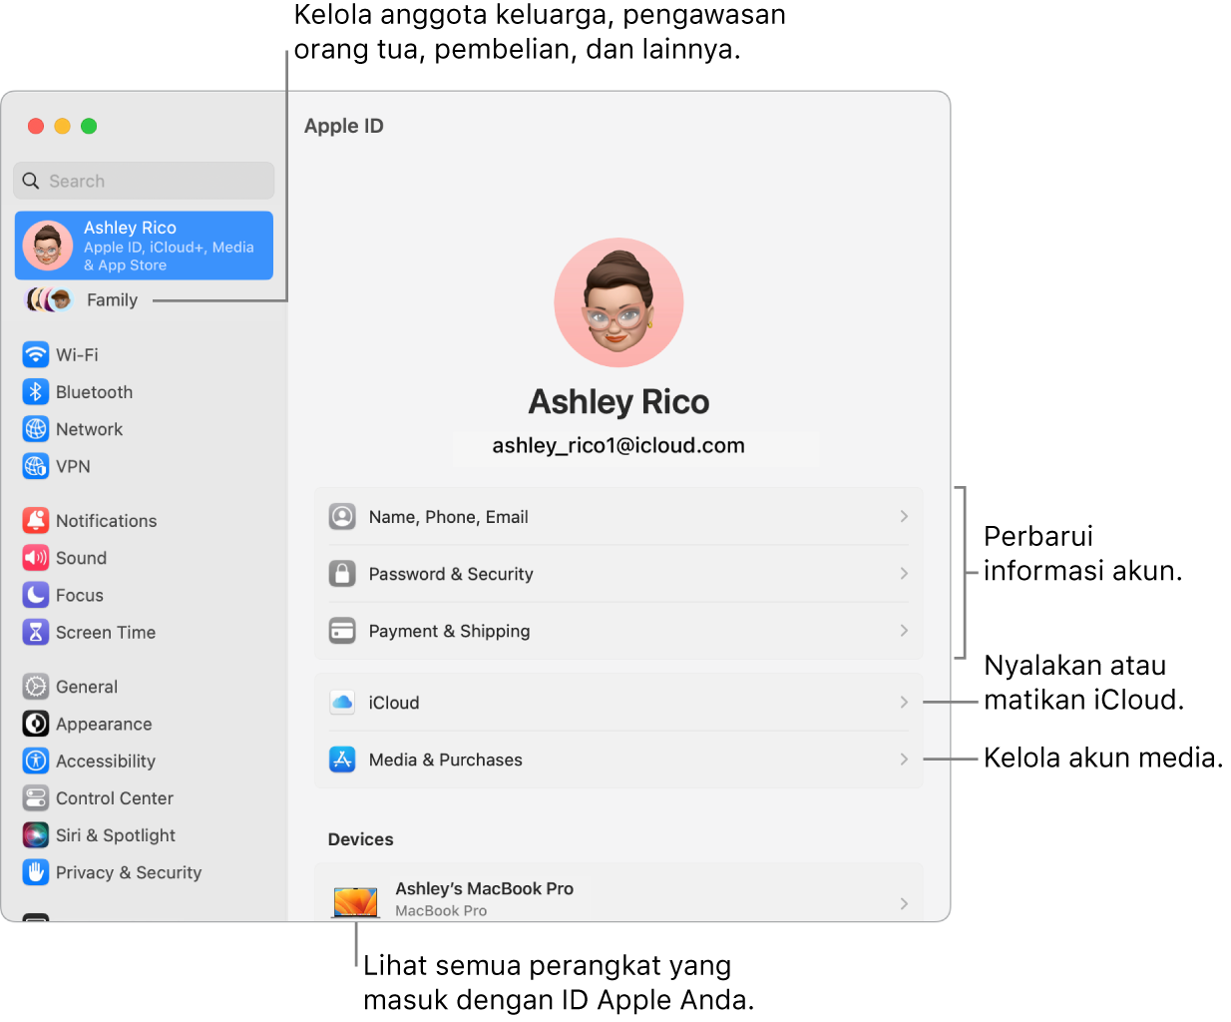The height and width of the screenshot is (1022, 1231).
Task: Click inside the Search field
Action: pos(144,181)
